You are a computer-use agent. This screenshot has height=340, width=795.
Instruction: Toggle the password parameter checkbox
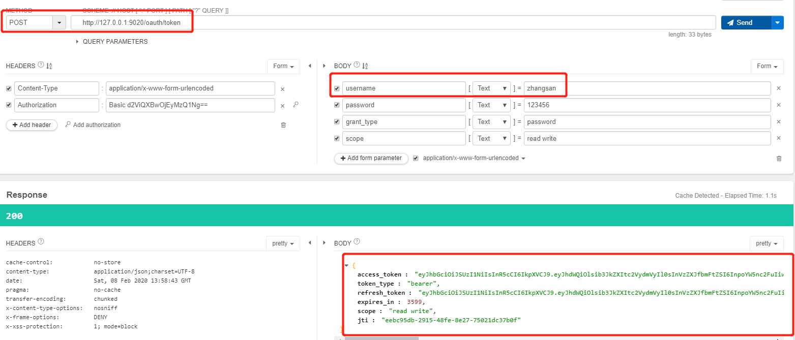click(x=337, y=105)
